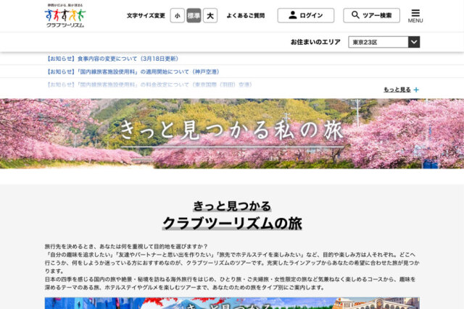Image resolution: width=464 pixels, height=309 pixels.
Task: Open the 東京国際(羽田)空港 fee notice
Action: [149, 85]
